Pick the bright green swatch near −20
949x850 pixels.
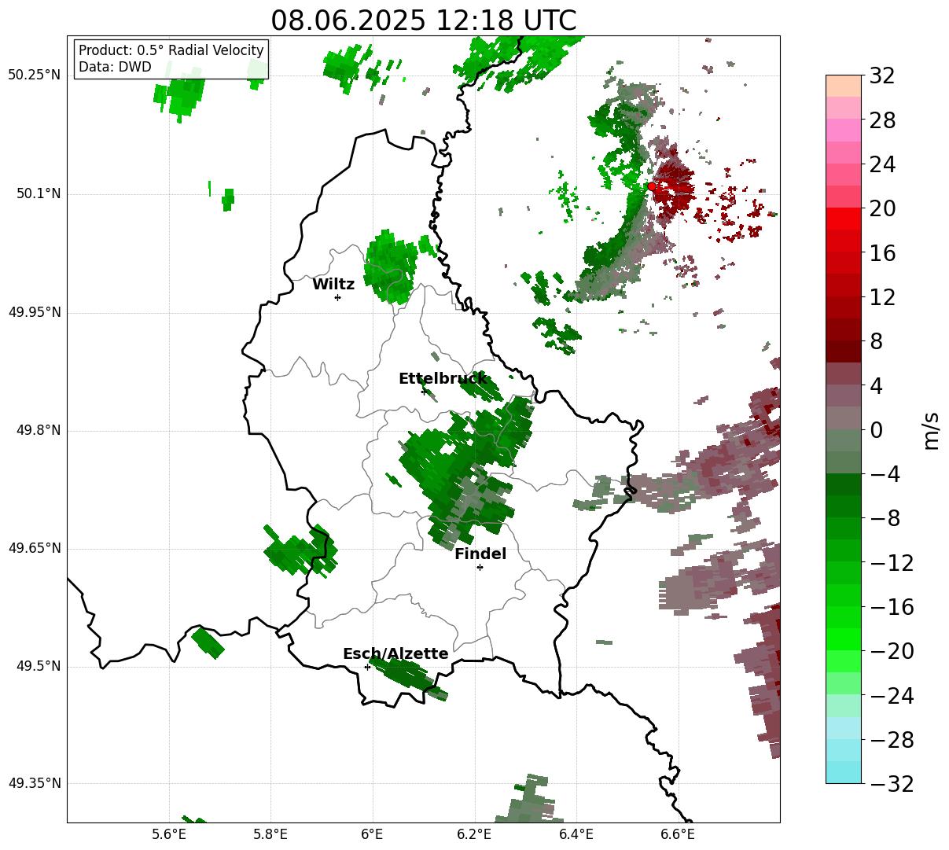tap(843, 639)
